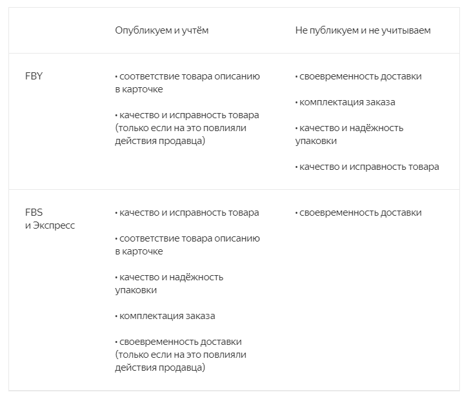Click published "своевременность доставки" in FBS row
Image resolution: width=469 pixels, height=403 pixels.
(x=178, y=342)
